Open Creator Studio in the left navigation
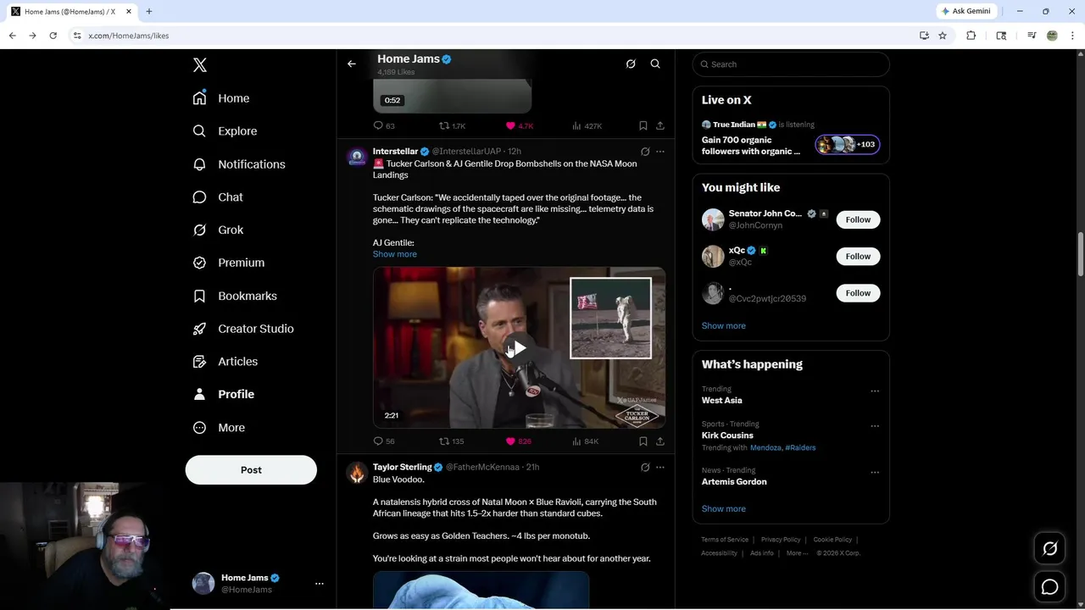 (x=243, y=329)
